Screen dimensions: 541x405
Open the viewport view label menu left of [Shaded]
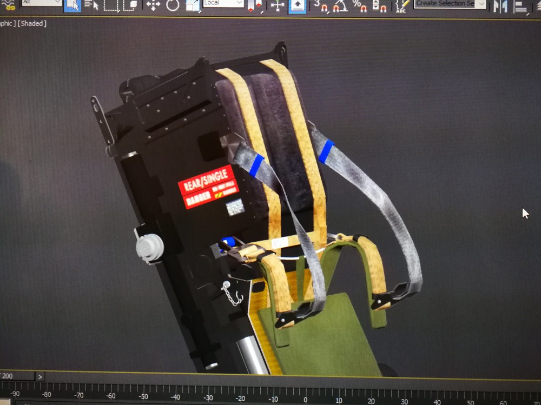(8, 23)
